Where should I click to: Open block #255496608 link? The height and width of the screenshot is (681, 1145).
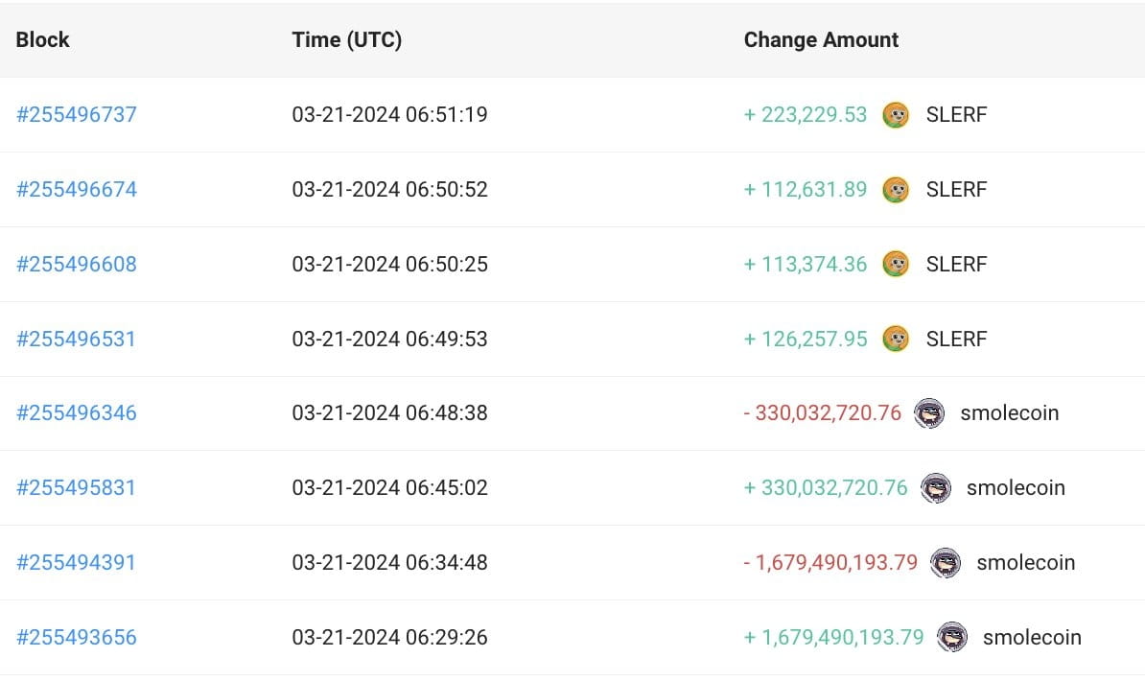point(77,264)
